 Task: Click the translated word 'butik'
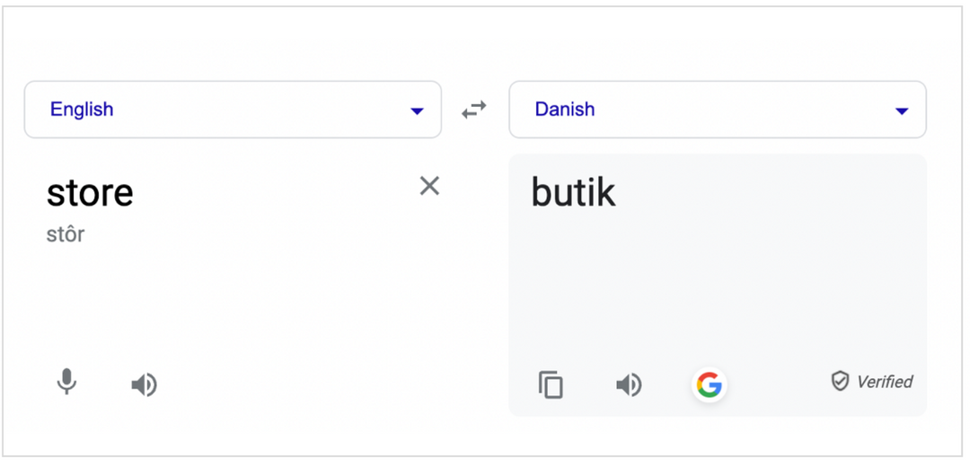click(573, 193)
